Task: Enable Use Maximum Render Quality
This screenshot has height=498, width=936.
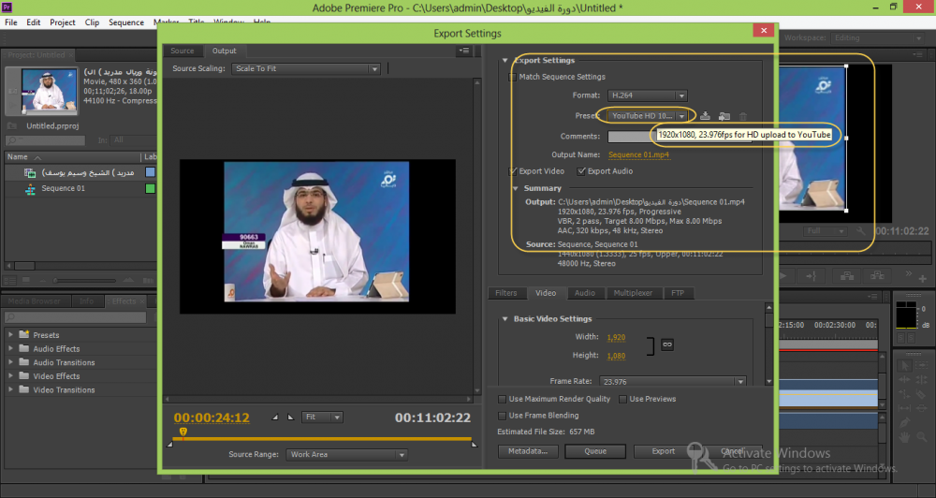Action: [504, 399]
